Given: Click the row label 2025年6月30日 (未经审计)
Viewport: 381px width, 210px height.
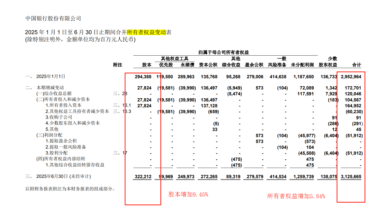Looking at the screenshot, I should [x=63, y=176].
